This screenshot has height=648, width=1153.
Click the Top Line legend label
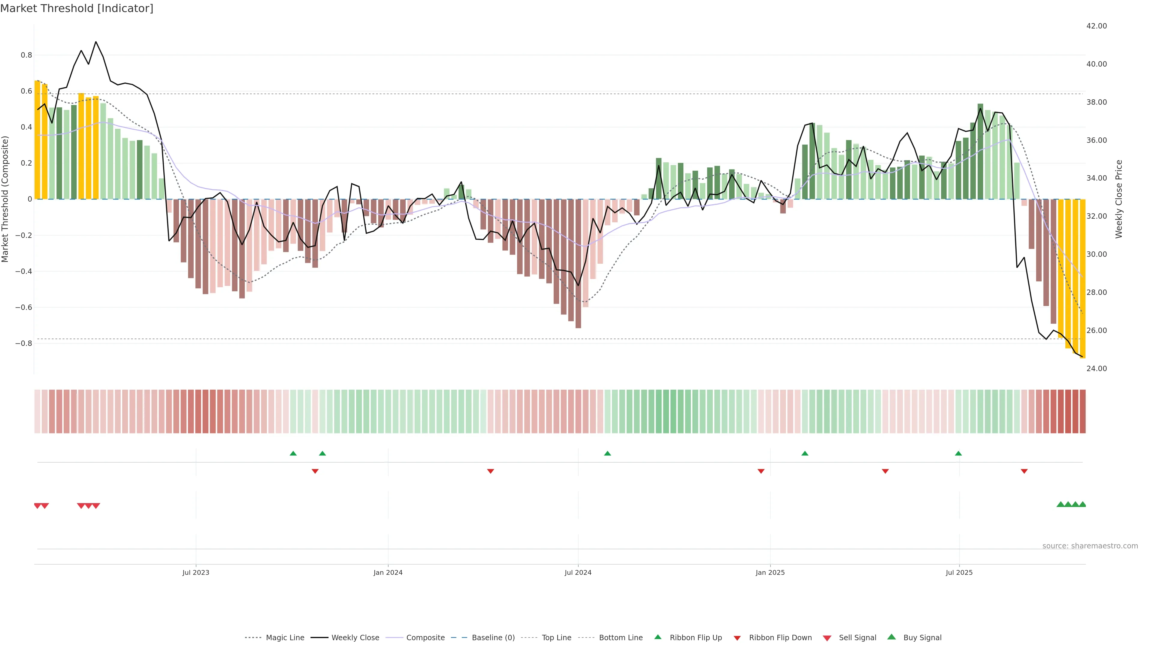556,638
